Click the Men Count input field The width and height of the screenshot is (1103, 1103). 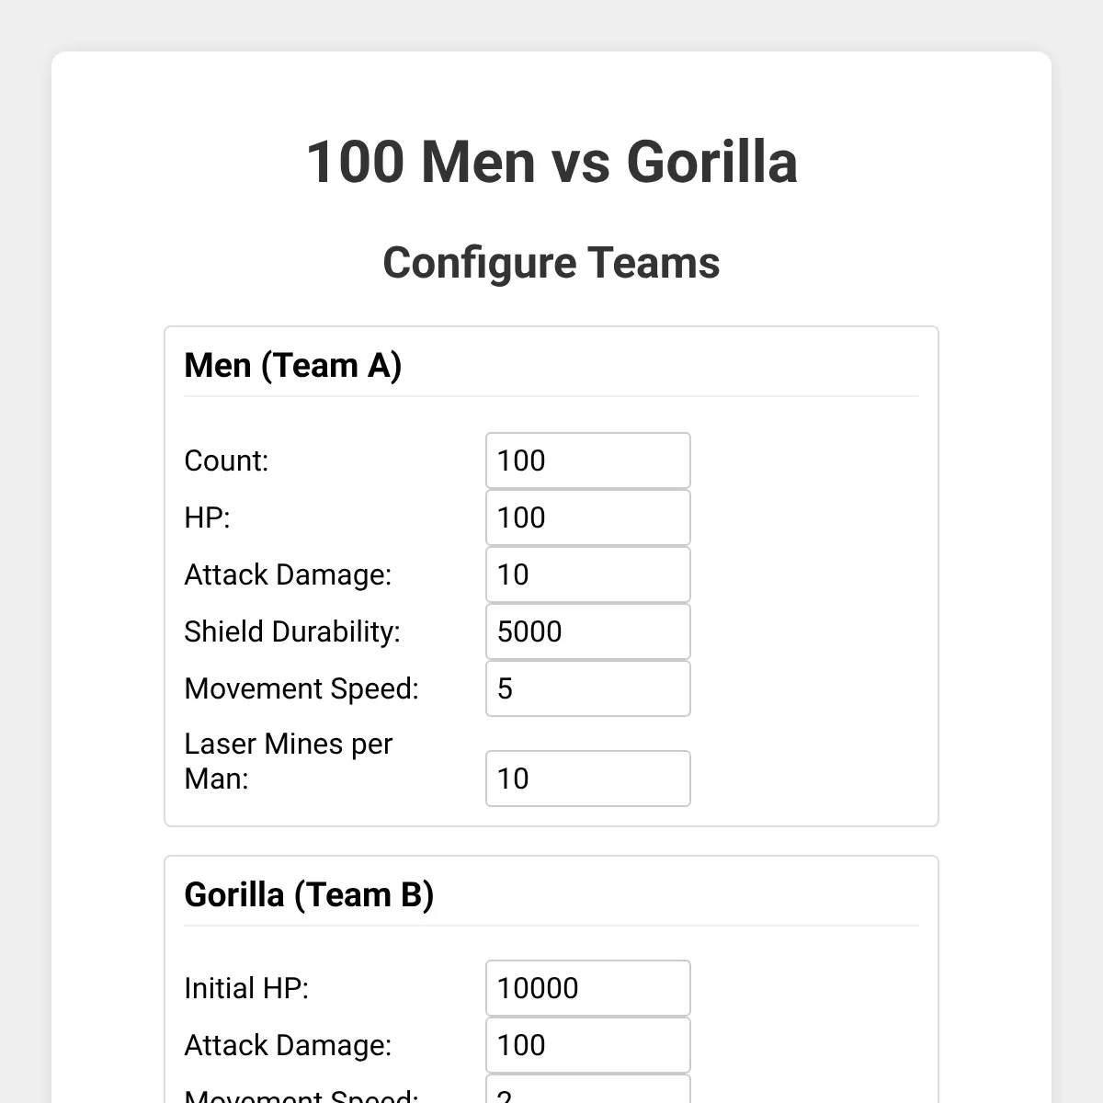click(588, 461)
